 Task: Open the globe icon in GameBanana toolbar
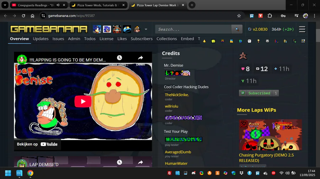coord(240,41)
